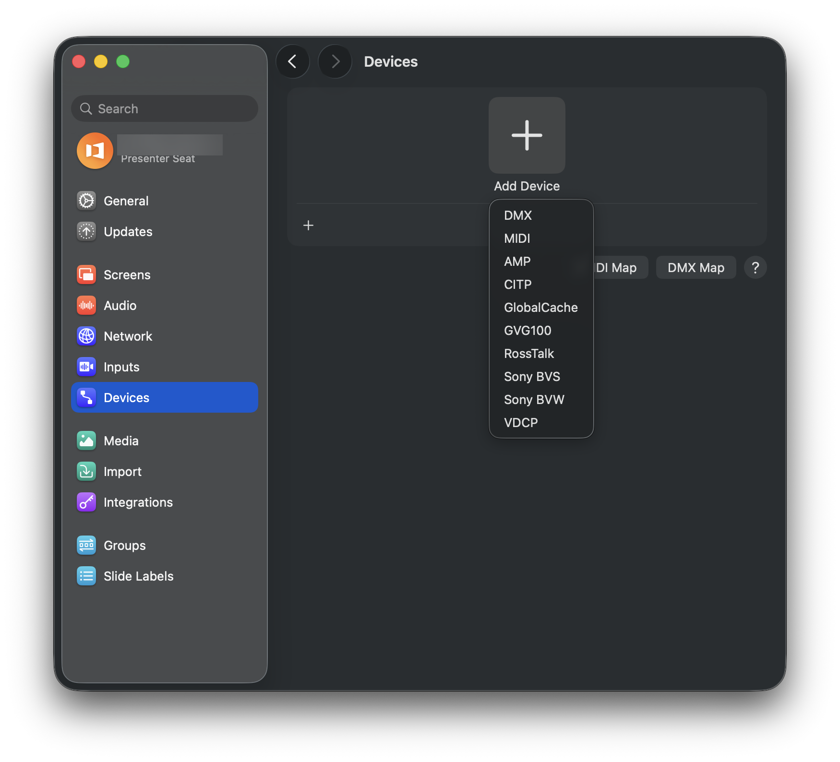Image resolution: width=840 pixels, height=762 pixels.
Task: Select the Devices sidebar icon
Action: click(x=86, y=397)
